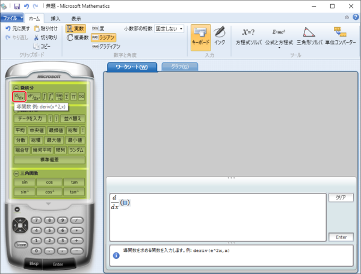Click the digit 7 key on the keypad
361x274 pixels.
(x=36, y=220)
